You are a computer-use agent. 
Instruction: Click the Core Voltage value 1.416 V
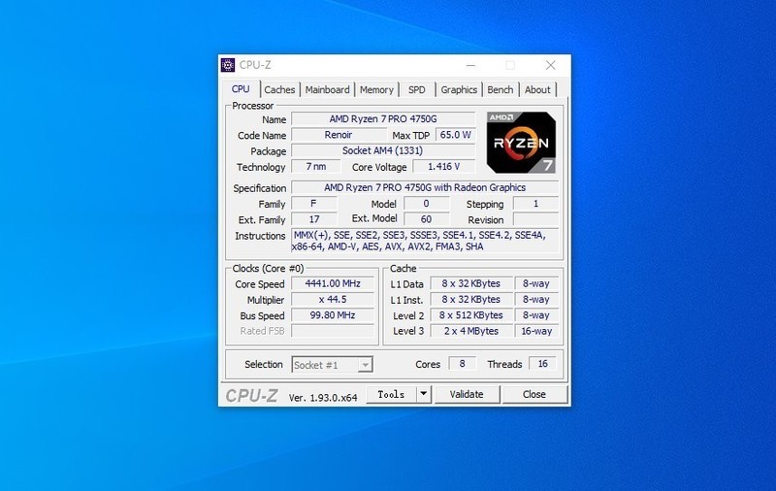(444, 166)
